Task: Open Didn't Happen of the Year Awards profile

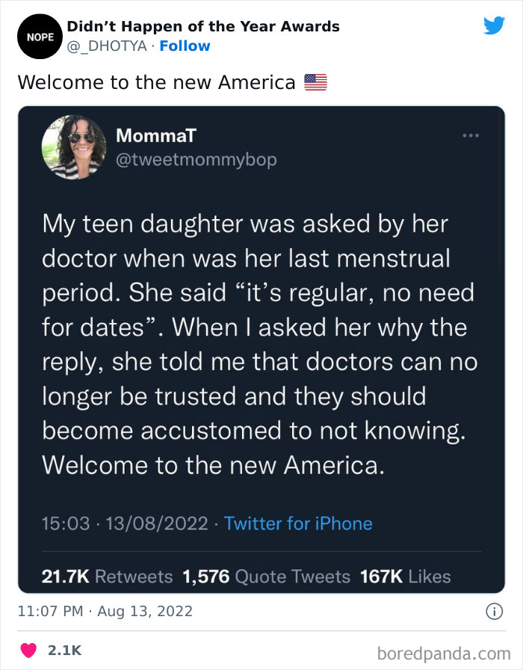Action: (203, 27)
